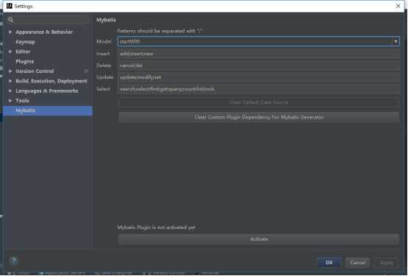Expand Languages & Frameworks node
Screen dimensions: 408x276
pos(10,91)
